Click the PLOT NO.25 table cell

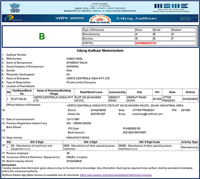pos(22,99)
